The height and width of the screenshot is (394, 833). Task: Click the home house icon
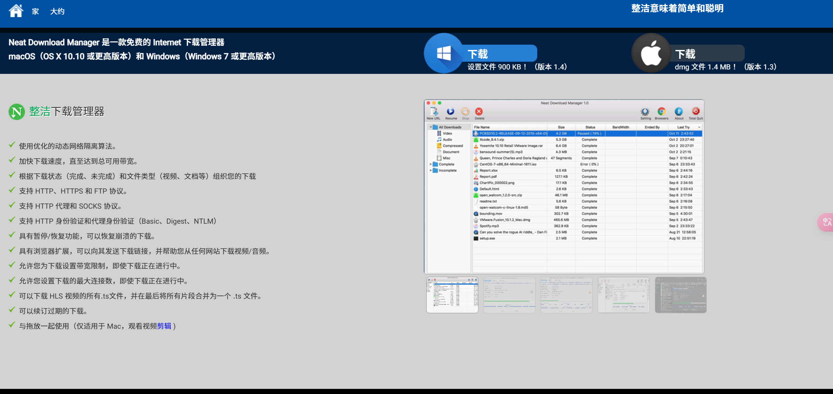[x=16, y=11]
